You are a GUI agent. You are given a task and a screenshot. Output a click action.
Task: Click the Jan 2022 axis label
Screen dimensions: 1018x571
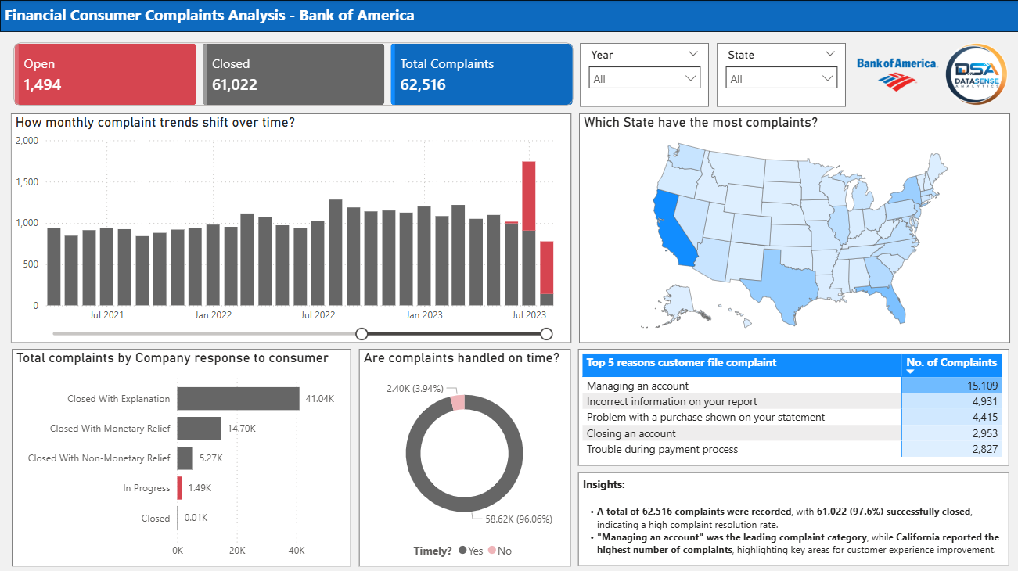click(213, 315)
